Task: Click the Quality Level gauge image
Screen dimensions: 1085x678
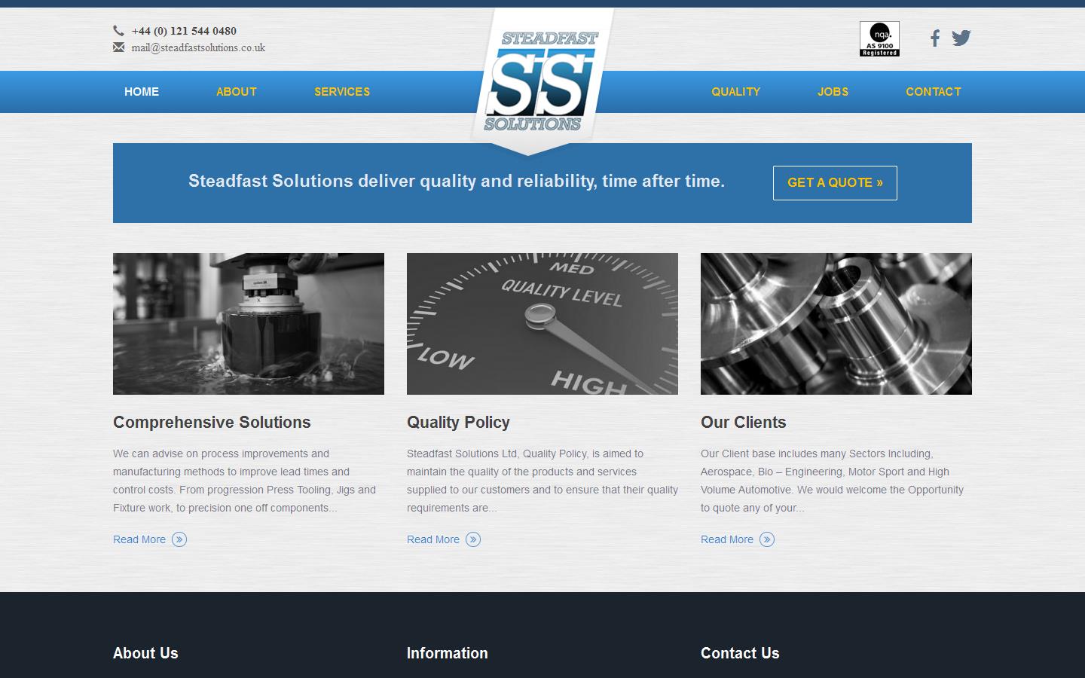Action: pos(542,323)
